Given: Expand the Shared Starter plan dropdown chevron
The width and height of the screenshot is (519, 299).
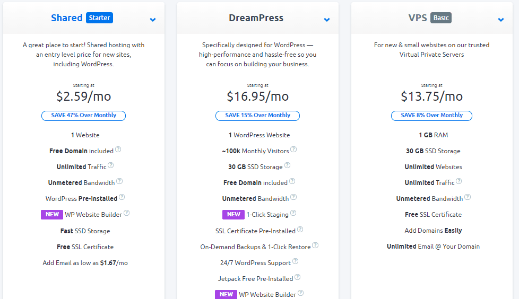Looking at the screenshot, I should (x=153, y=20).
